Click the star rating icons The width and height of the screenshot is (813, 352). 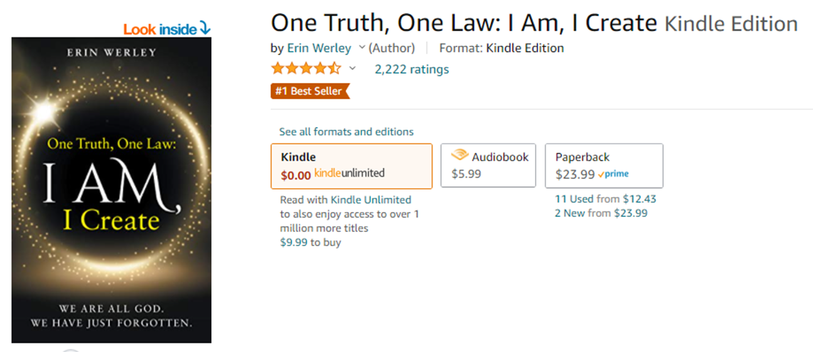coord(306,69)
